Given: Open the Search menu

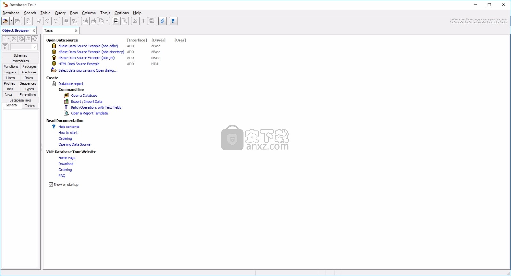Looking at the screenshot, I should (x=30, y=13).
